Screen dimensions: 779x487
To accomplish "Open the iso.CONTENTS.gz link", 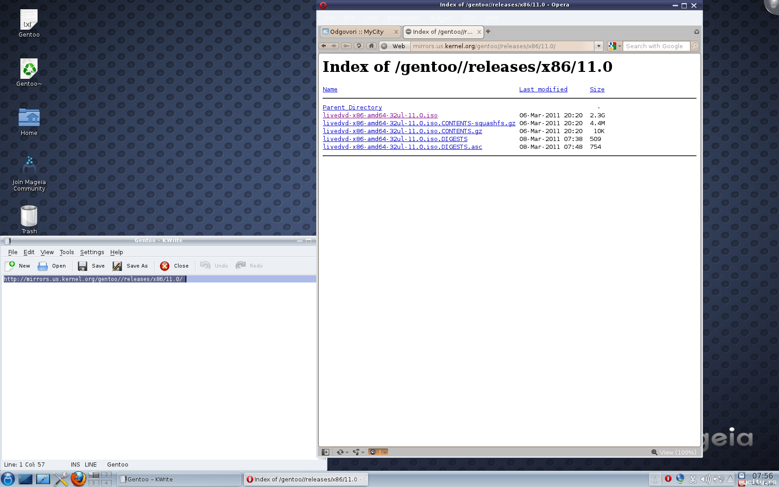I will click(x=402, y=131).
